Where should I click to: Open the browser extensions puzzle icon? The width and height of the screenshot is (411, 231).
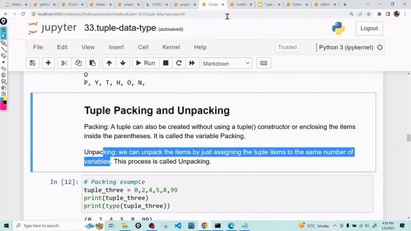379,14
